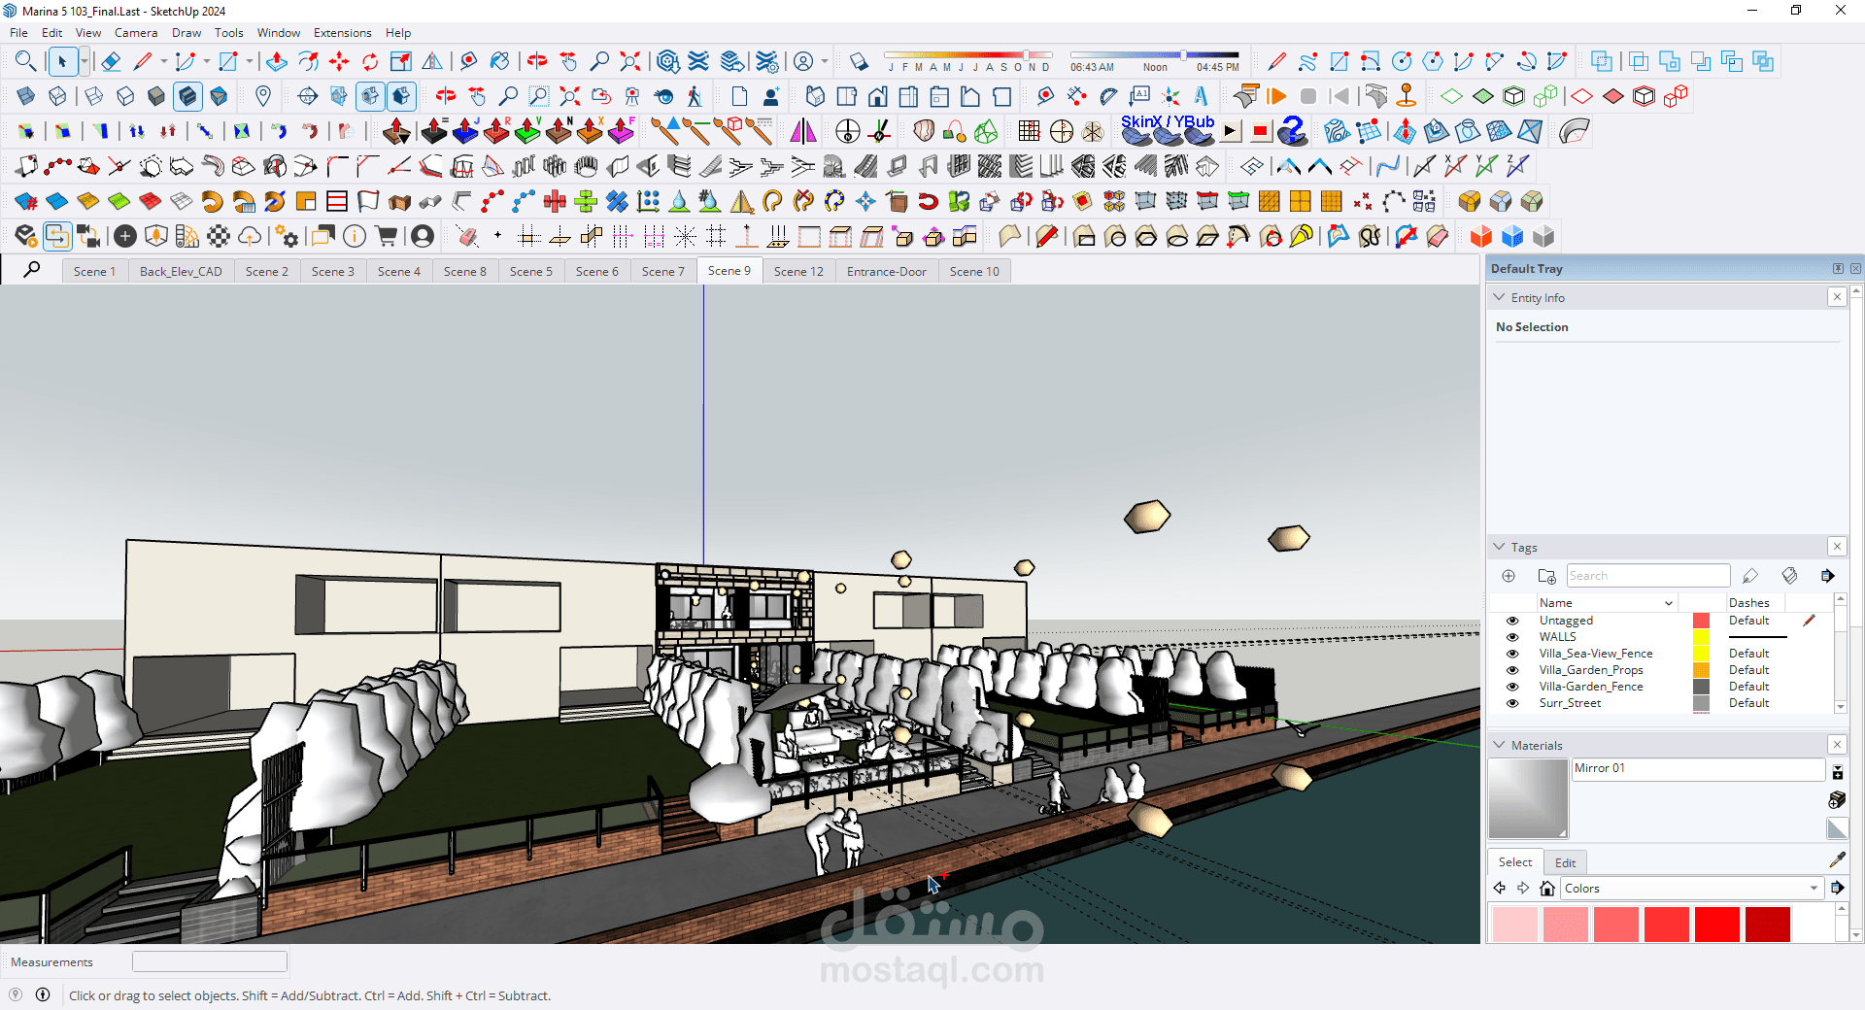Screen dimensions: 1865x1010
Task: Open the File menu
Action: pos(18,33)
